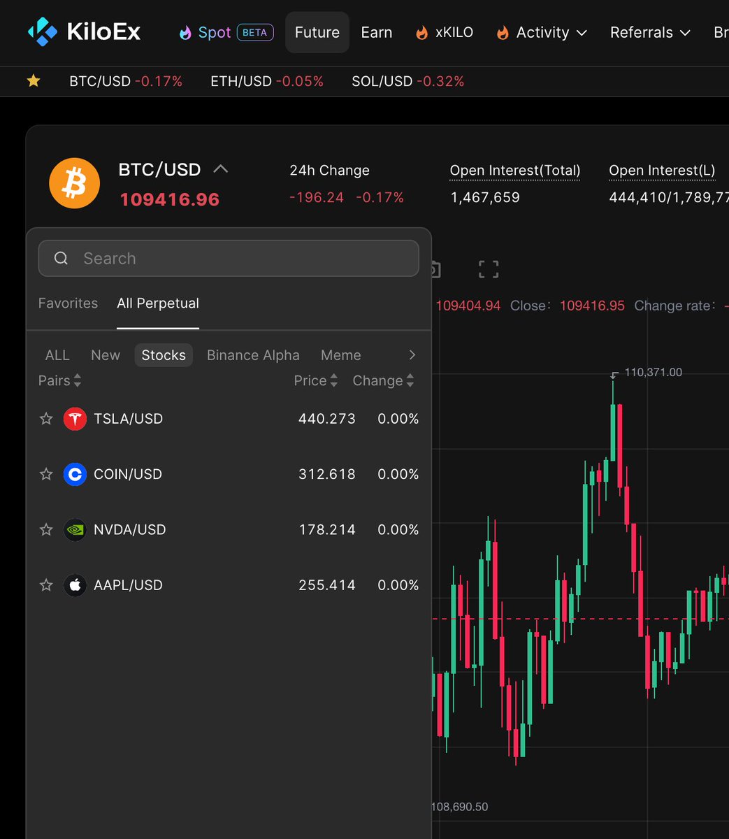
Task: Add NVDA/USD to favorites
Action: coord(46,530)
